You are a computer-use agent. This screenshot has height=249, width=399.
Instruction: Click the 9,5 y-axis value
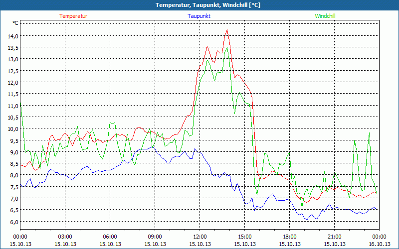click(x=14, y=141)
